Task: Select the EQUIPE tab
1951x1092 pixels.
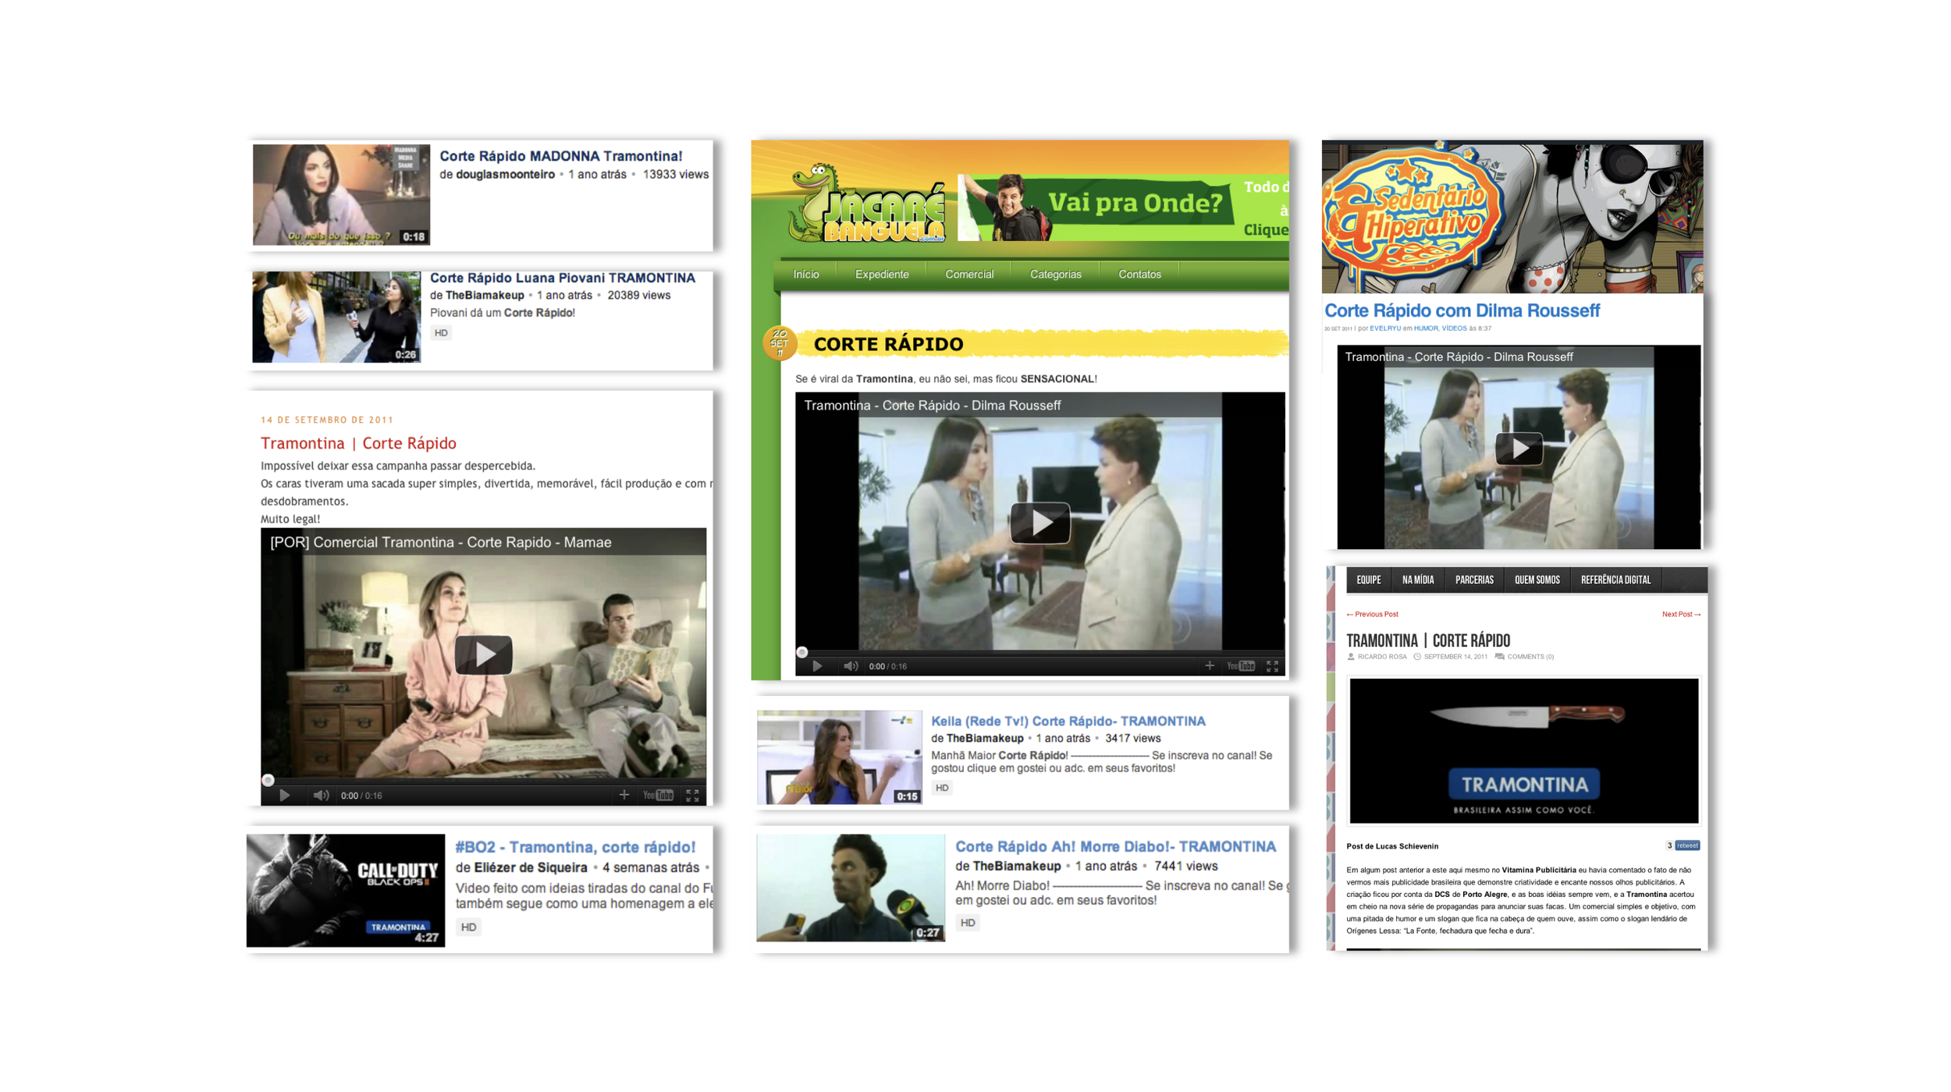Action: (1368, 580)
